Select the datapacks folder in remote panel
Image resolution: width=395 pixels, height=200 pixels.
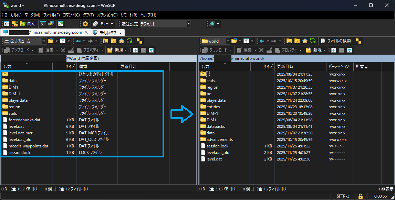pyautogui.click(x=216, y=126)
